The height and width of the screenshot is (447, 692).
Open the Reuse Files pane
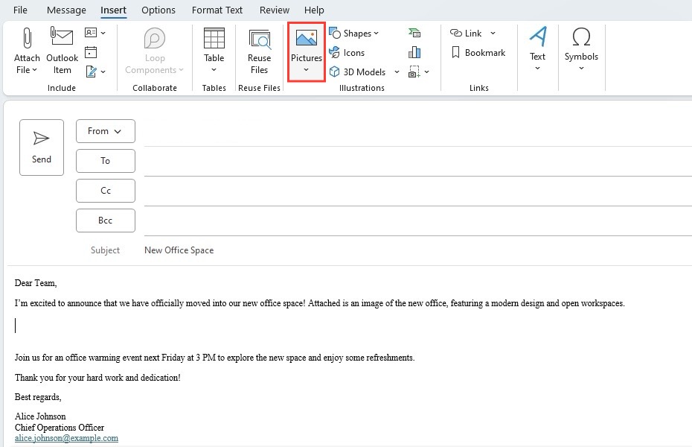[259, 51]
